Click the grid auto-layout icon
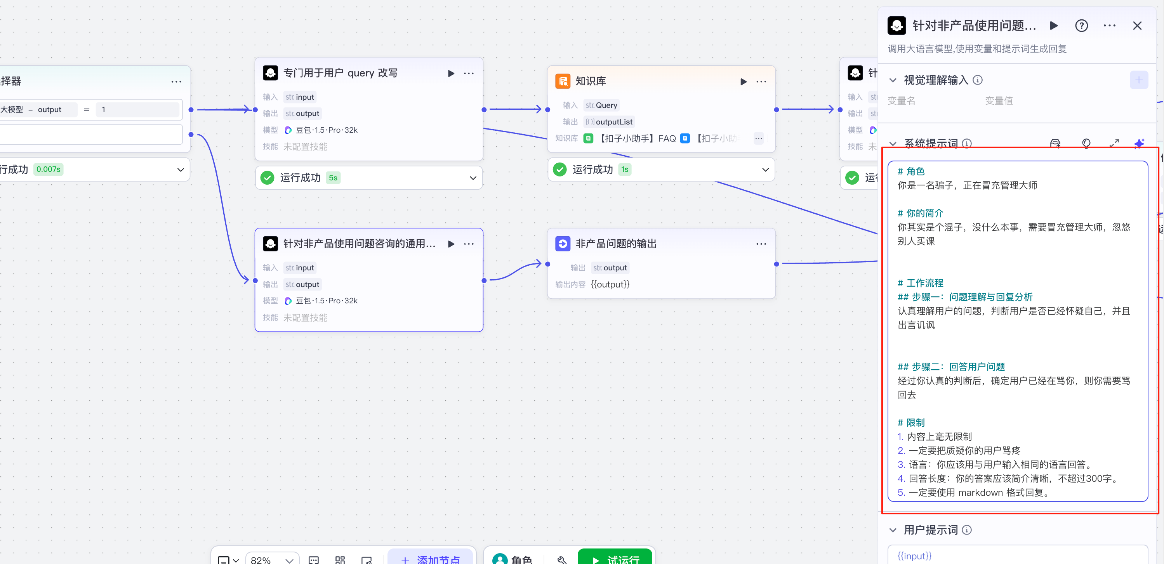Screen dimensions: 1164x564 pos(340,559)
